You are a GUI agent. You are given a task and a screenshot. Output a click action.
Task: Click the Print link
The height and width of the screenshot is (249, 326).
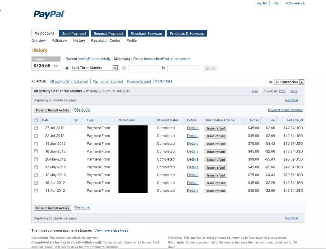(x=254, y=91)
